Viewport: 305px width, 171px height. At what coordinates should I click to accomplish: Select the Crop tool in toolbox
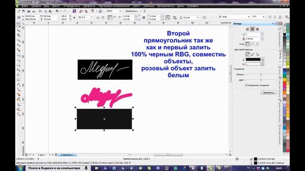point(18,35)
